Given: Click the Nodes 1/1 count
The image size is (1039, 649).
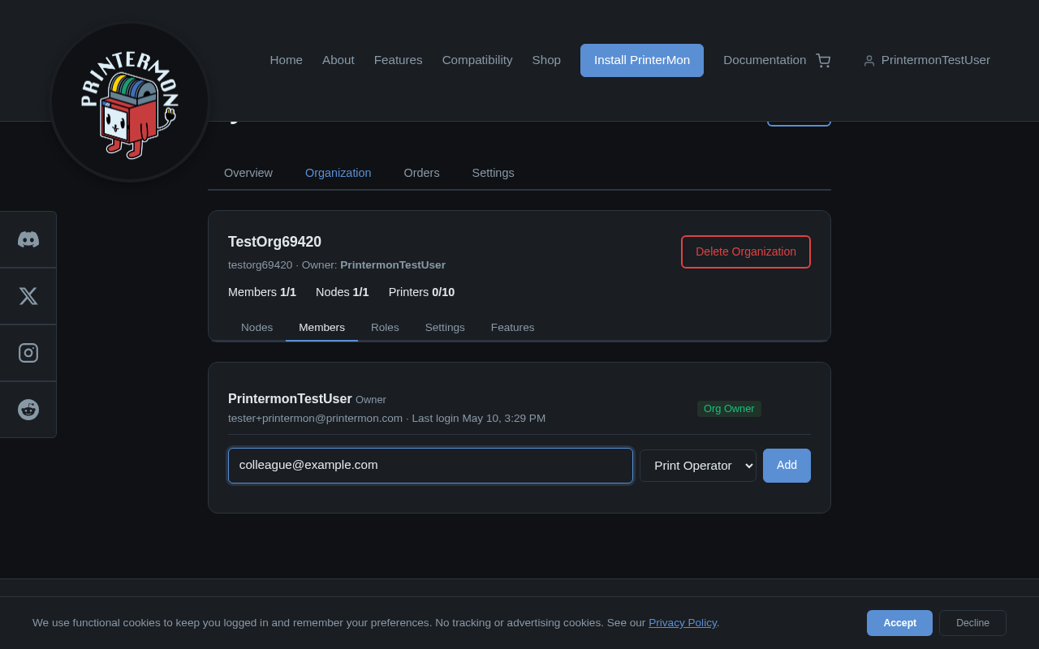Looking at the screenshot, I should tap(343, 292).
